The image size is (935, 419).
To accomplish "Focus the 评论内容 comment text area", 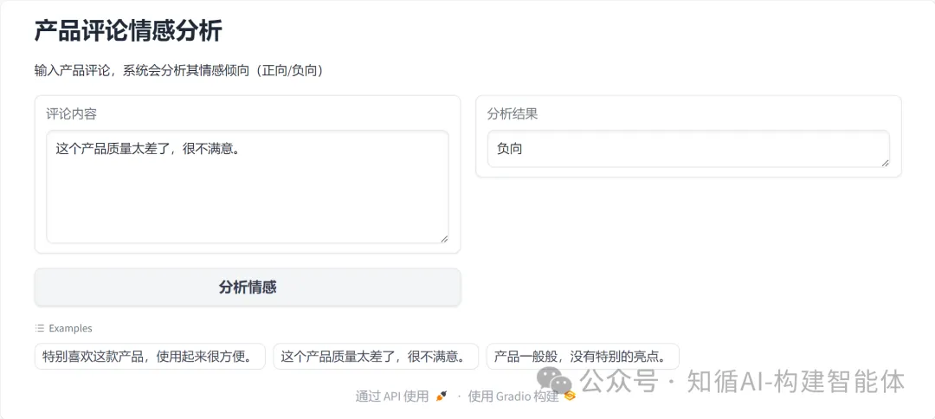I will (248, 187).
